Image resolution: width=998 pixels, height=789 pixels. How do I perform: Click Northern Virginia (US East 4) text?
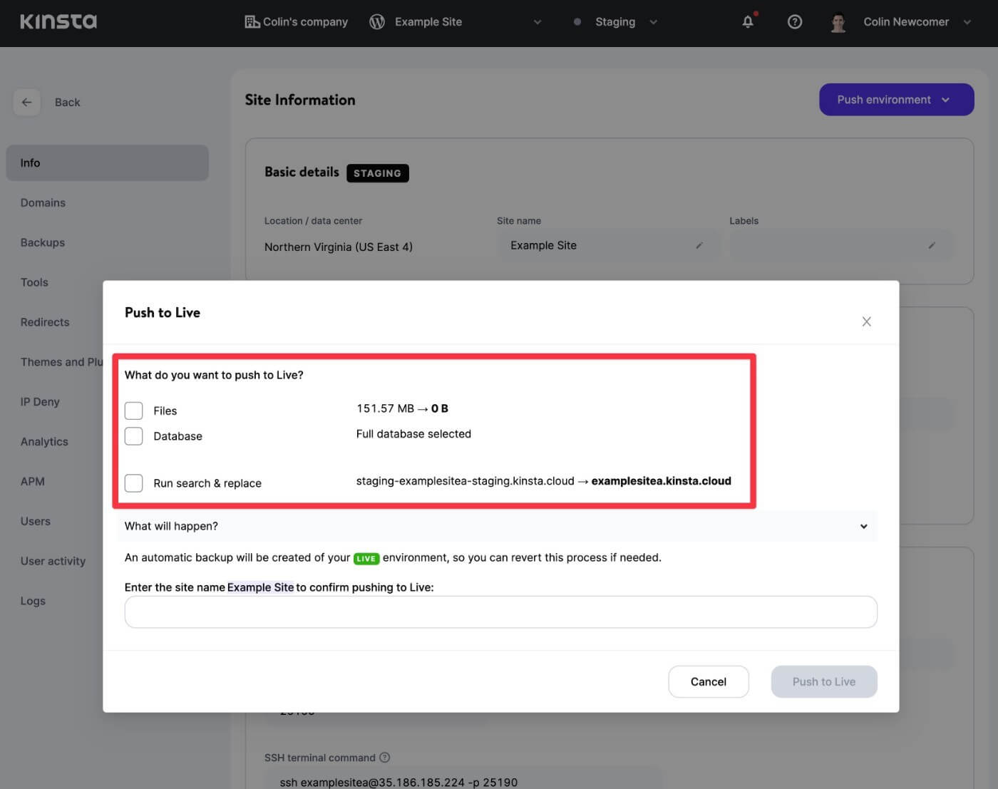339,247
